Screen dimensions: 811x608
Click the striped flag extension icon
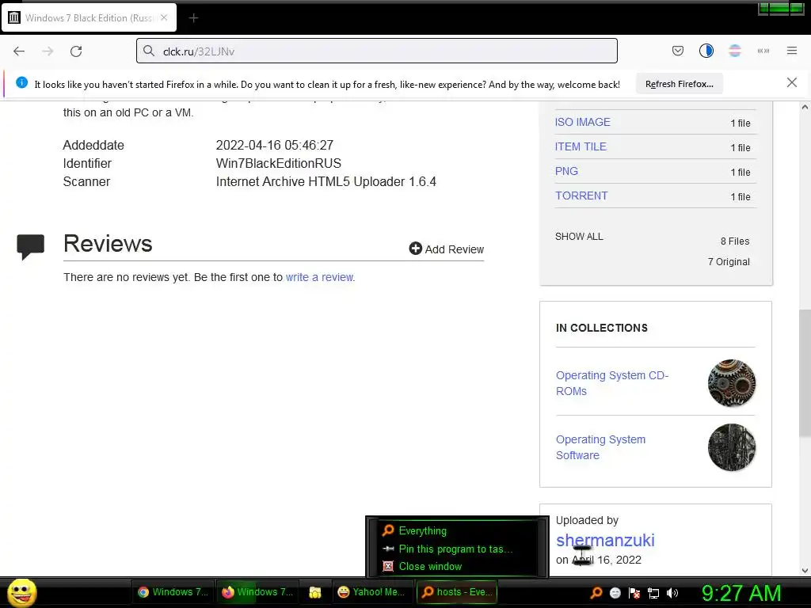point(734,51)
